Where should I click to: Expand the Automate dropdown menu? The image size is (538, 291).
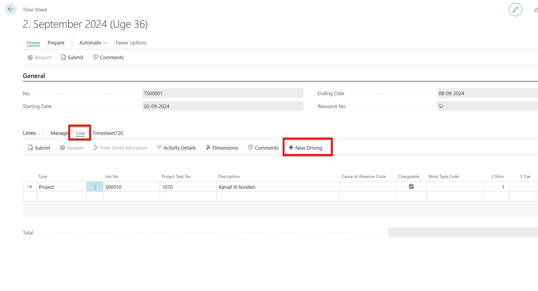(93, 43)
